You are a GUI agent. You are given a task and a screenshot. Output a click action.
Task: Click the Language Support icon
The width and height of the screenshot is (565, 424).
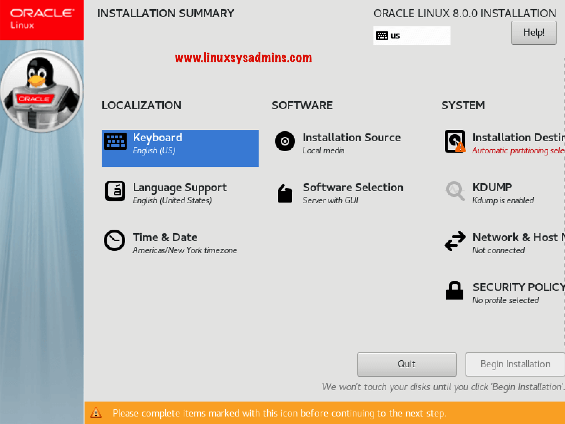[115, 191]
